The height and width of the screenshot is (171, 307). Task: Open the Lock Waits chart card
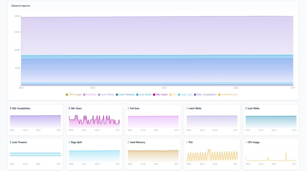[x=271, y=120]
